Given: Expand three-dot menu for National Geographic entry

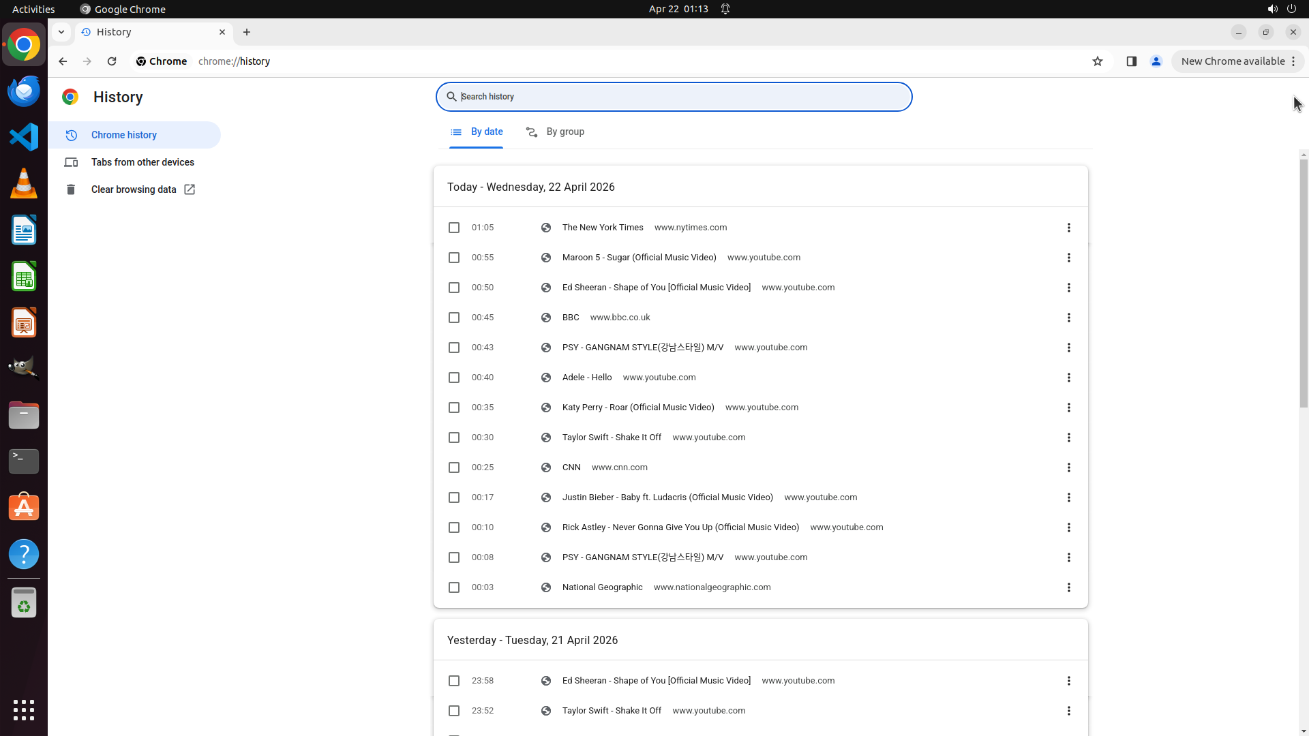Looking at the screenshot, I should 1068,587.
